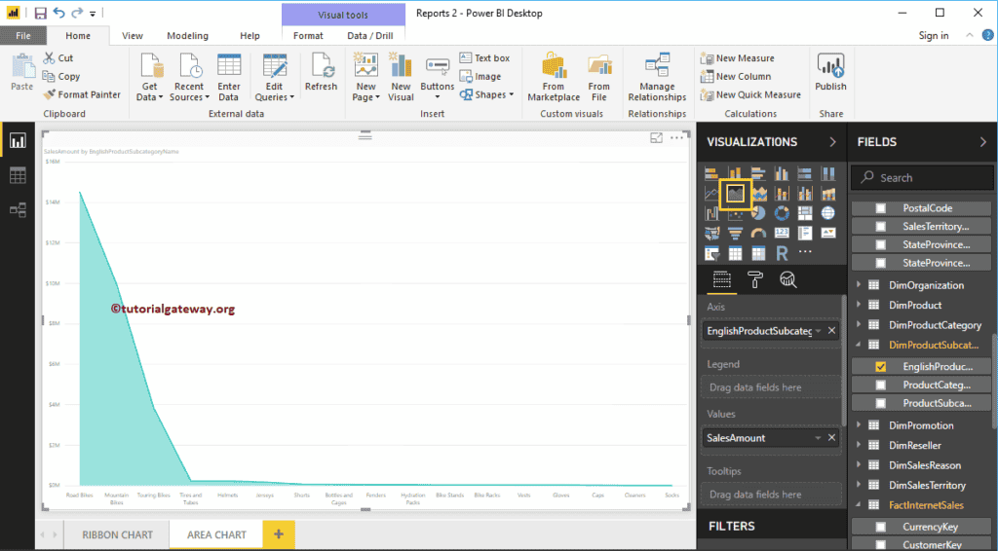Open the Get Data dropdown
The image size is (998, 551).
click(149, 78)
